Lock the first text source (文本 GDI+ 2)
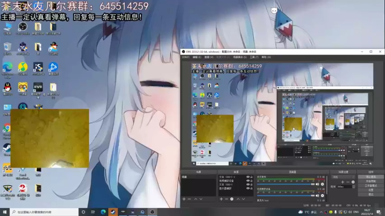The width and height of the screenshot is (385, 216). pyautogui.click(x=251, y=177)
